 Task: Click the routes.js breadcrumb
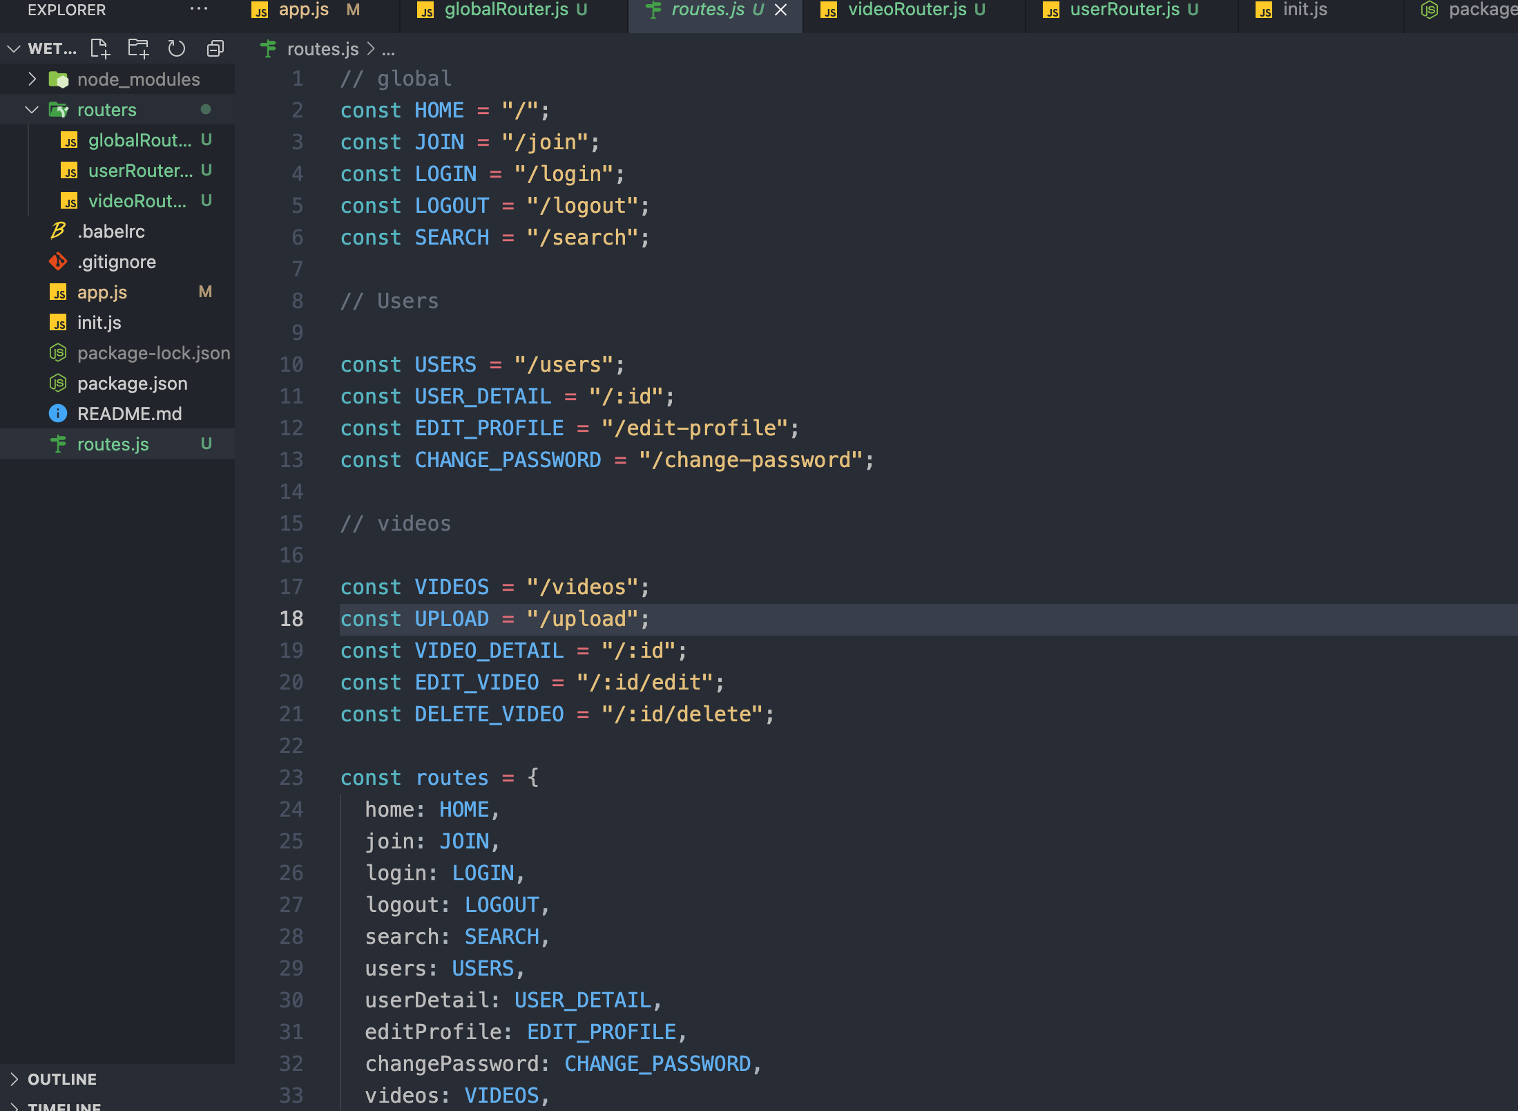[x=322, y=49]
